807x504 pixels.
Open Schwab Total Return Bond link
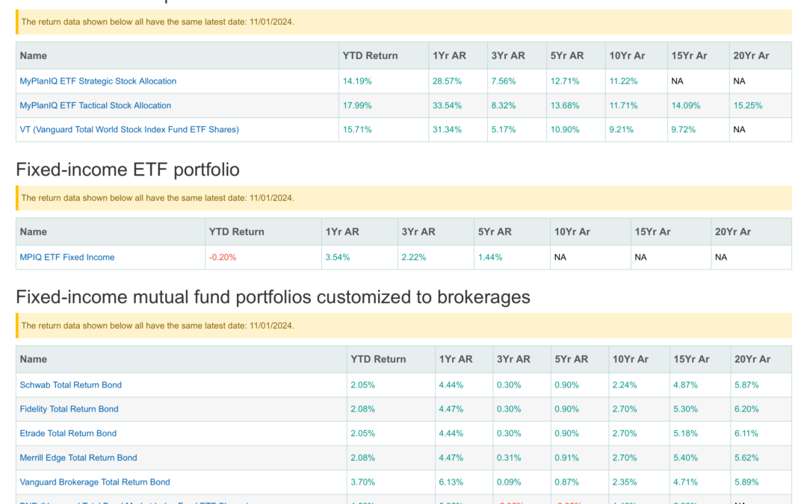pos(70,385)
